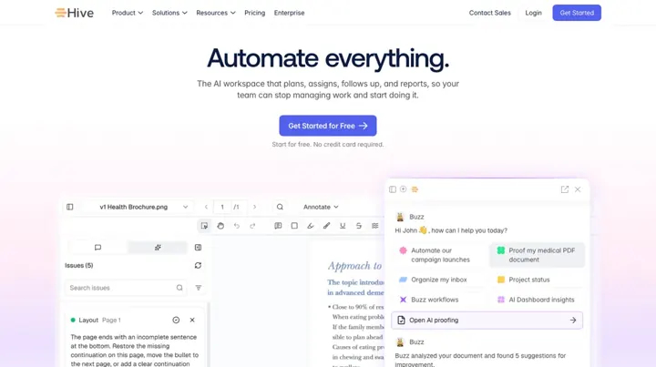
Task: Open the Product menu
Action: tap(128, 13)
